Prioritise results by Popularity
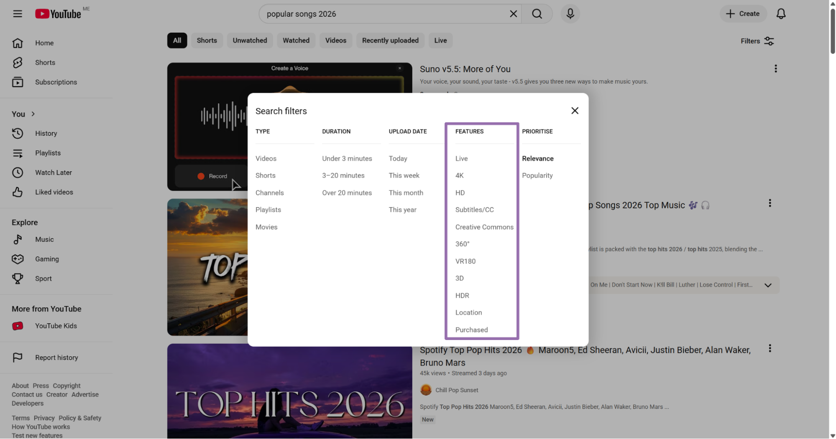The image size is (836, 439). tap(537, 176)
